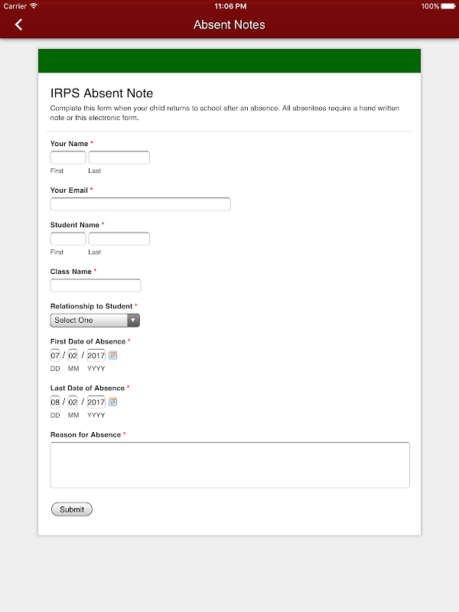
Task: Focus the Your Name last name field
Action: (119, 158)
